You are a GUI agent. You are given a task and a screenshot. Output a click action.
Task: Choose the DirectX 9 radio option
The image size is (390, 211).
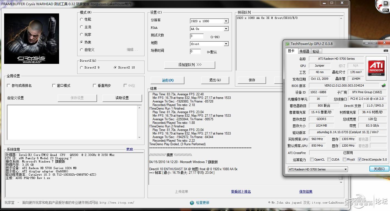[x=82, y=67]
